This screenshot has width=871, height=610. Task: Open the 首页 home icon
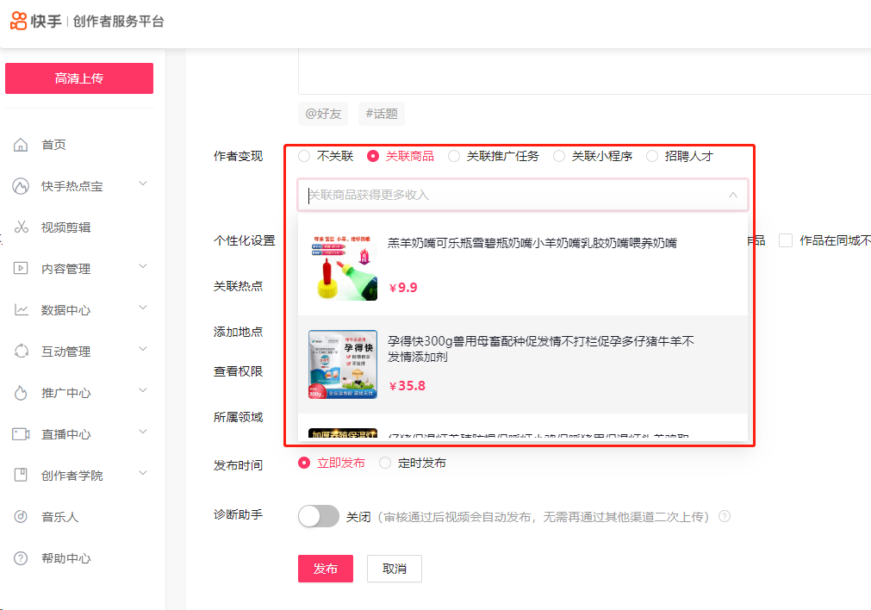point(22,145)
